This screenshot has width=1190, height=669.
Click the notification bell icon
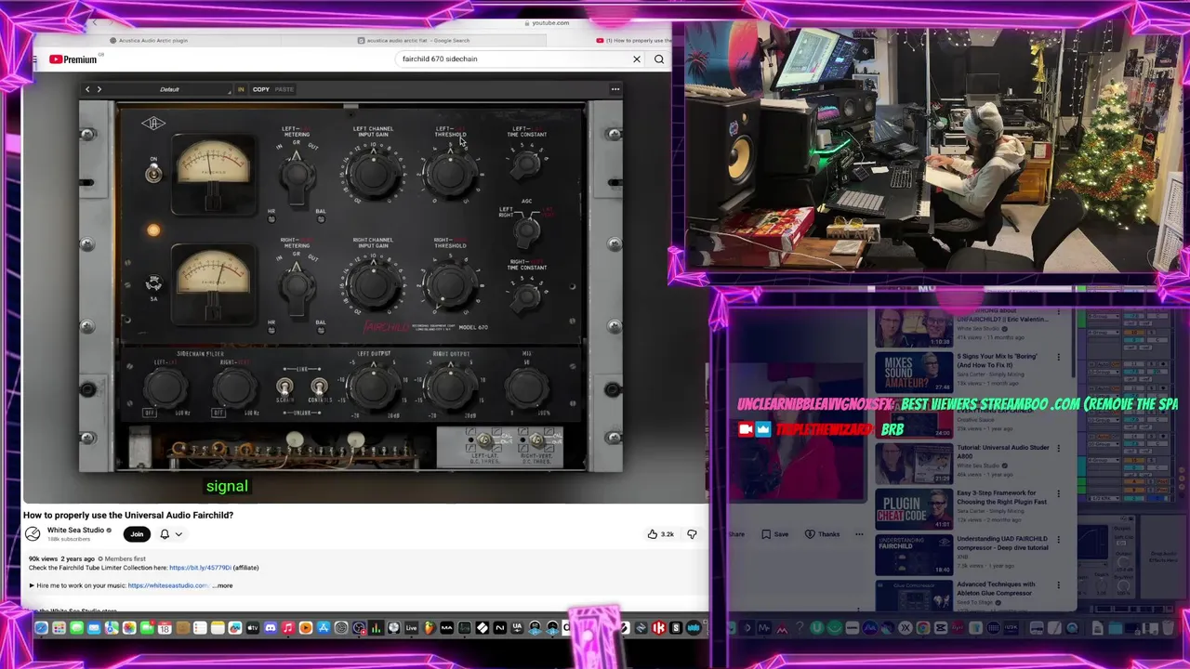click(165, 534)
